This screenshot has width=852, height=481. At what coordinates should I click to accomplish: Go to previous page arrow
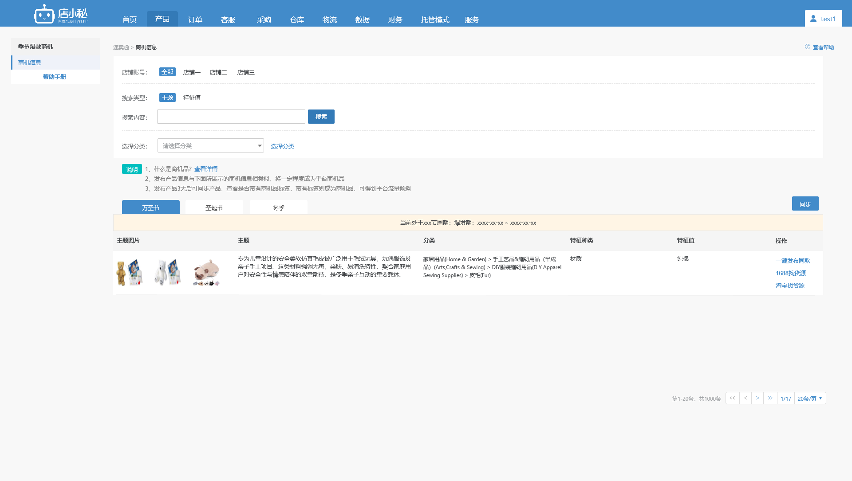tap(745, 398)
